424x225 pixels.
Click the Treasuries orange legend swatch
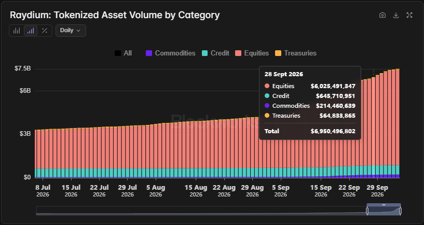tap(278, 53)
